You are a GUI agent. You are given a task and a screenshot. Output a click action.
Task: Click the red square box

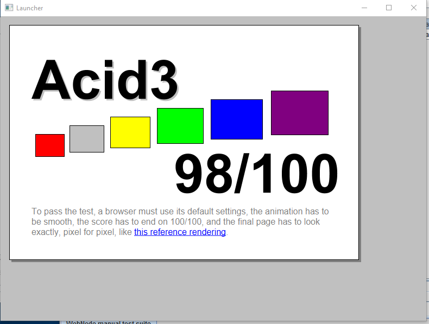tap(50, 145)
